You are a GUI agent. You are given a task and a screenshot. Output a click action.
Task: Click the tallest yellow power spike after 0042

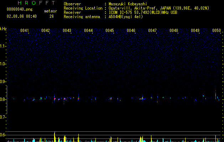pos(54,137)
